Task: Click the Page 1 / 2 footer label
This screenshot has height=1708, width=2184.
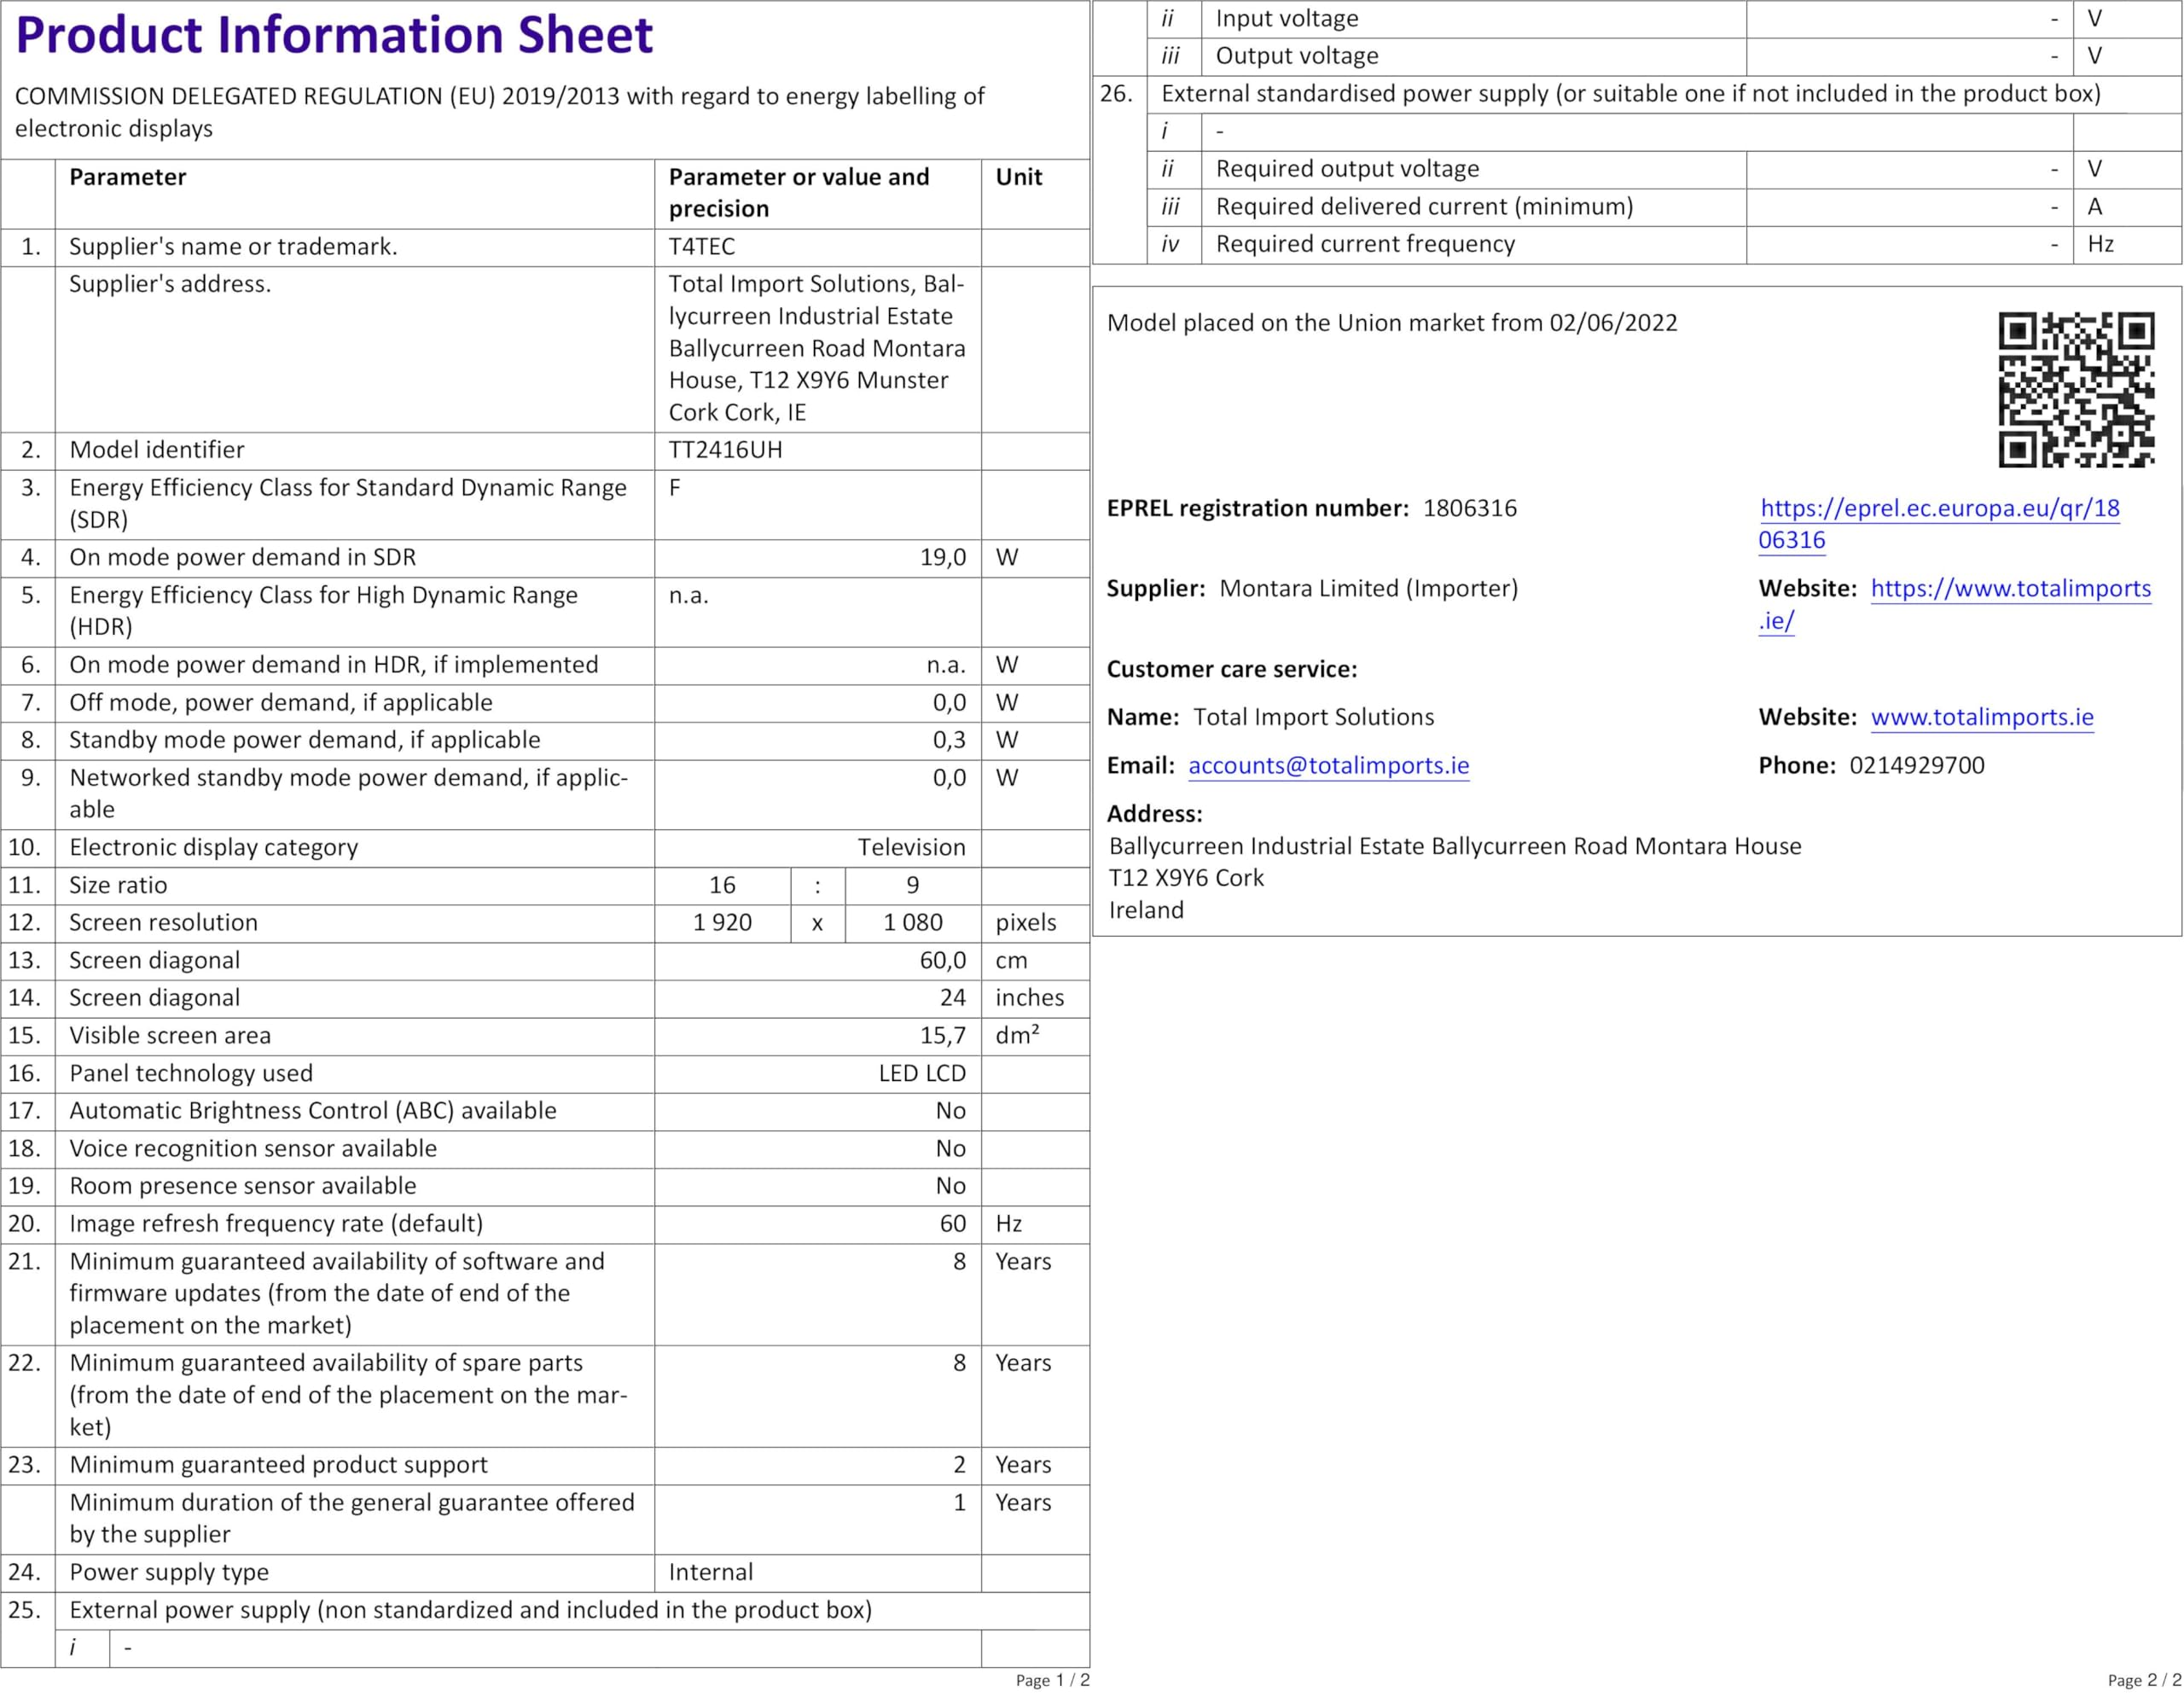Action: tap(1052, 1680)
